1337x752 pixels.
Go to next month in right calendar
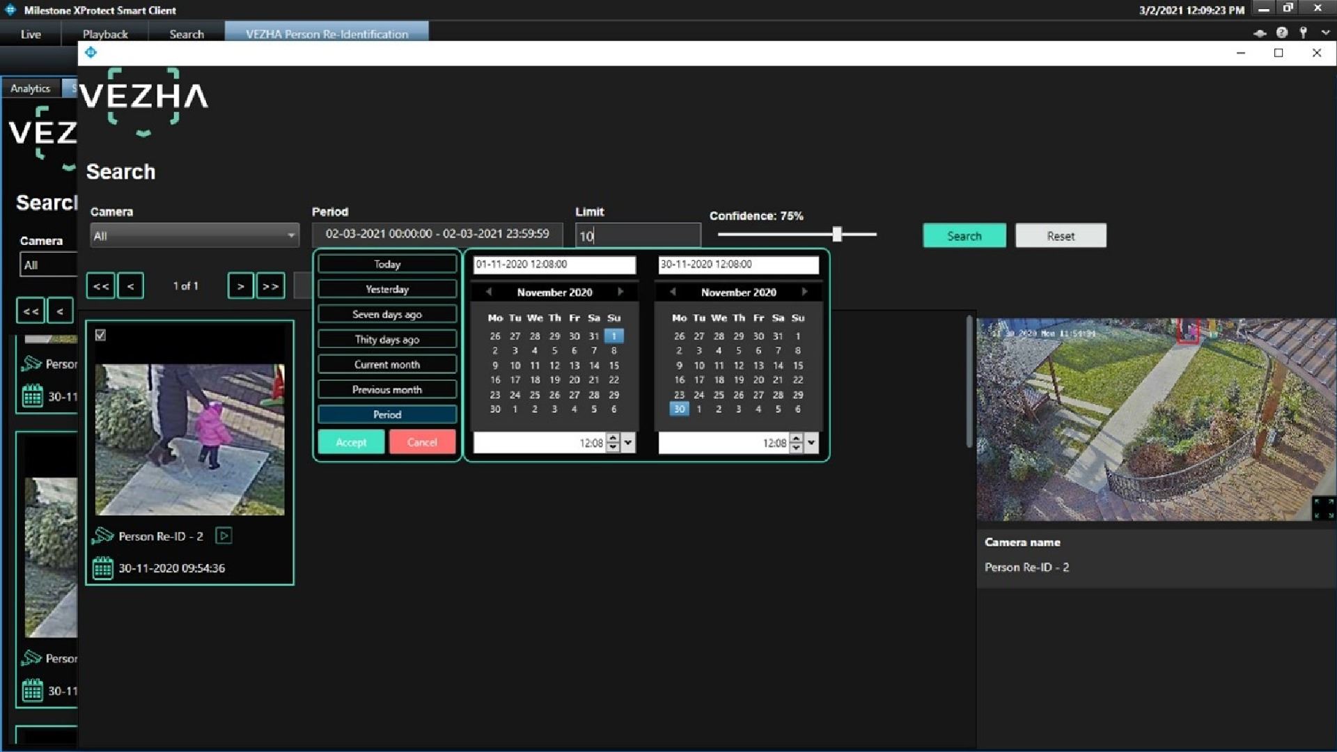click(x=804, y=292)
